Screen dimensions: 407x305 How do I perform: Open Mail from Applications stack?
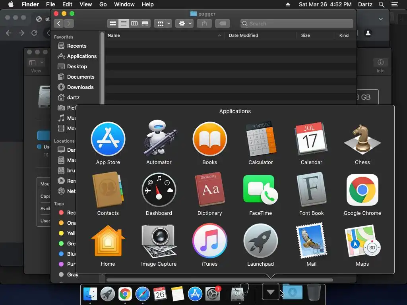311,241
